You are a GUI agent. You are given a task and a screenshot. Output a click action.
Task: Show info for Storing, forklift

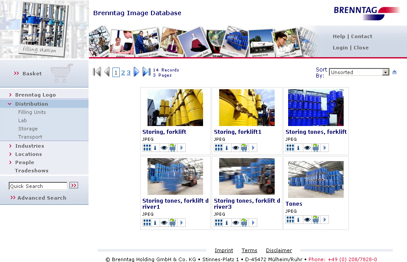point(155,148)
